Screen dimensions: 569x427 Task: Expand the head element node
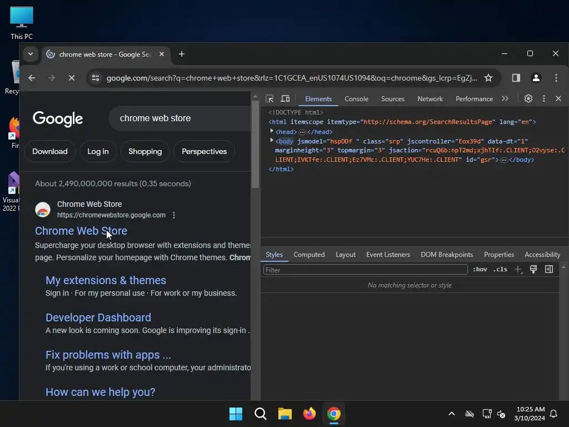(271, 131)
